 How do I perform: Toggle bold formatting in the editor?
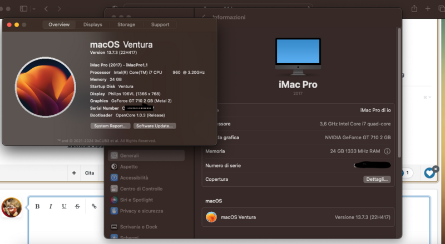37,206
